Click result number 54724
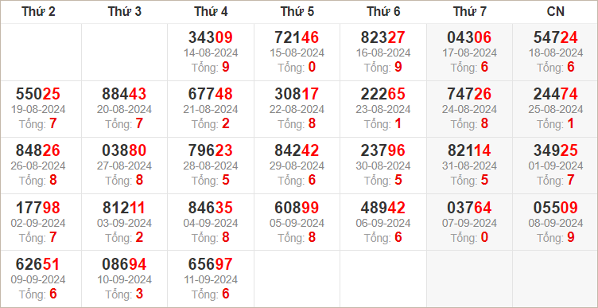This screenshot has height=308, width=598. coord(555,37)
